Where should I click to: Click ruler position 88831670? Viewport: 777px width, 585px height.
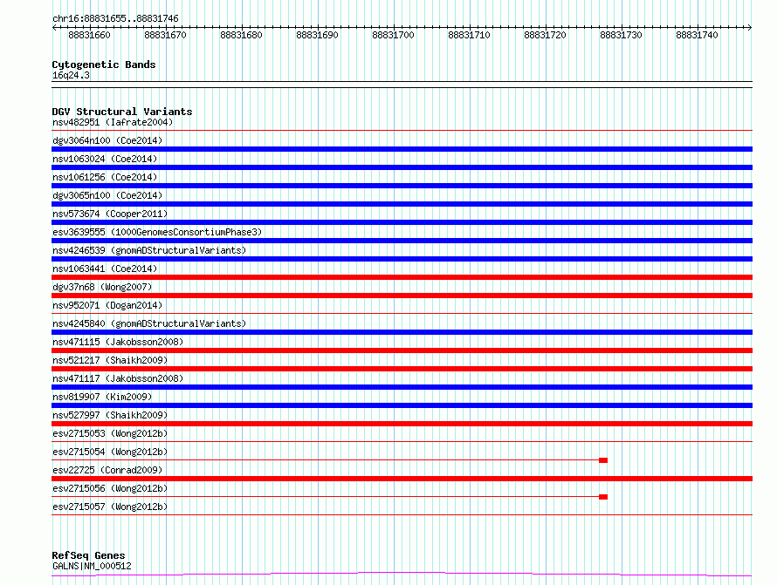pyautogui.click(x=165, y=35)
